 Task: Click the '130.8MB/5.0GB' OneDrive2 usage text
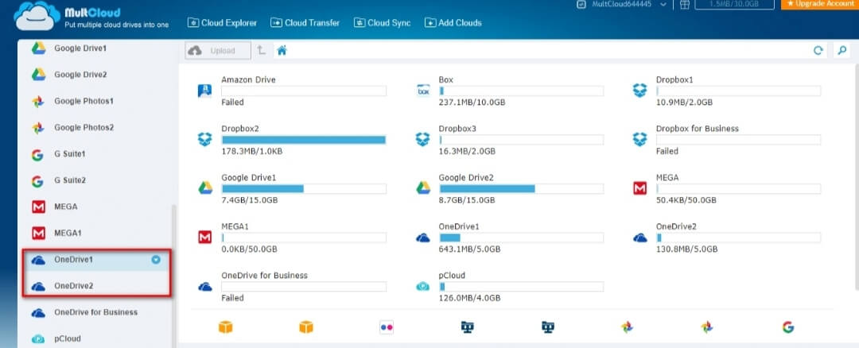tap(687, 249)
